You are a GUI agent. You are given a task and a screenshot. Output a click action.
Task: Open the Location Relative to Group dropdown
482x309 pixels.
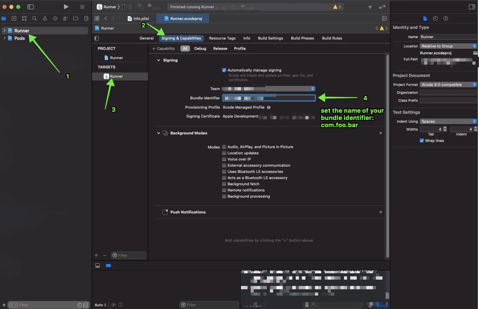point(448,46)
